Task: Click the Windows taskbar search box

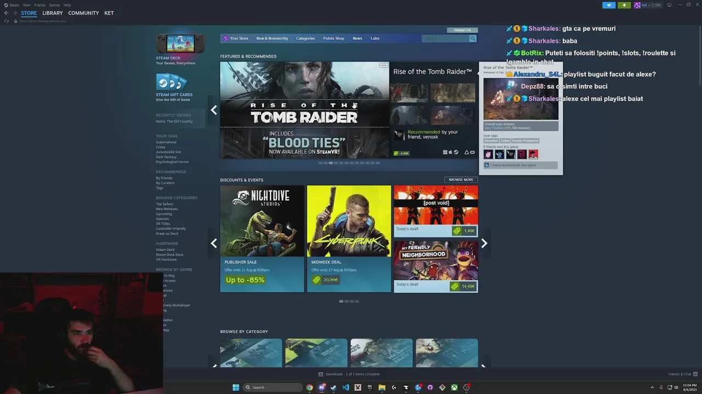Action: click(273, 387)
